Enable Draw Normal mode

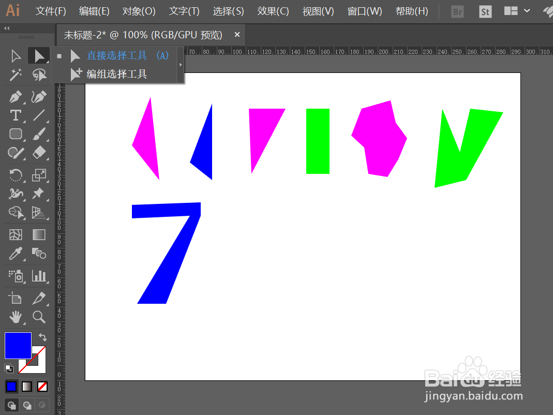[11, 405]
